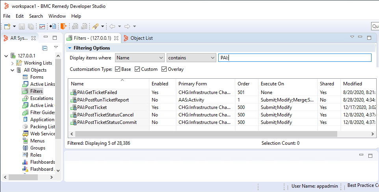Select Packing Lists in the tree

coord(42,127)
